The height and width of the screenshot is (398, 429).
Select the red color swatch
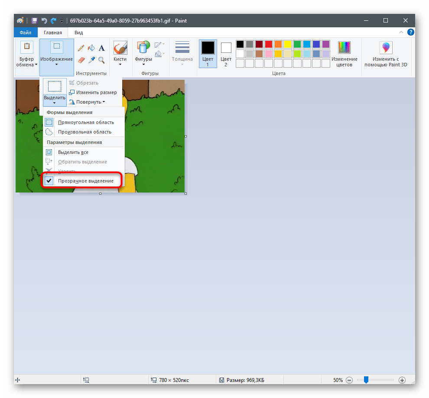click(268, 44)
